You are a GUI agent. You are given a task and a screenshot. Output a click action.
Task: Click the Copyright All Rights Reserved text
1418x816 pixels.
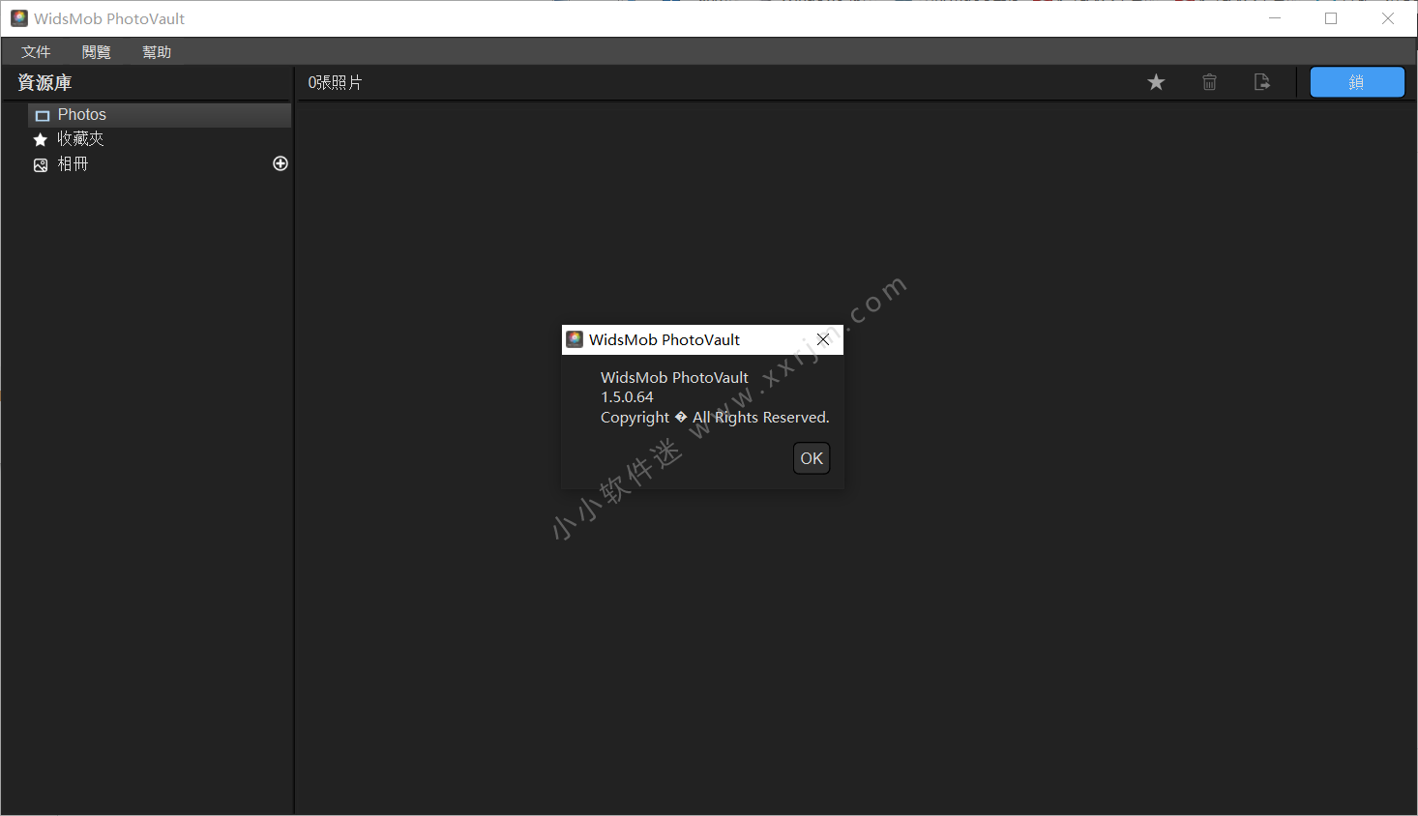715,418
